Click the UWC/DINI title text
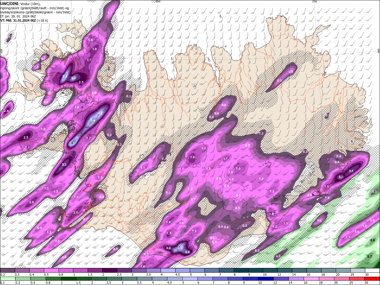 click(9, 3)
